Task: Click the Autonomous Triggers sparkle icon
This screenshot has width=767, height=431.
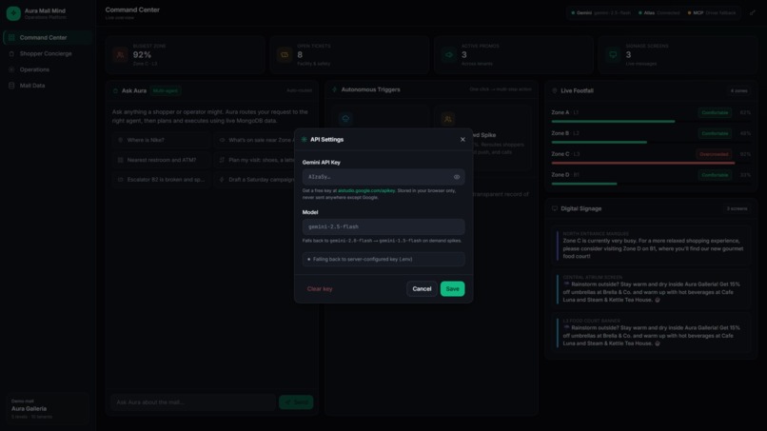Action: (x=335, y=90)
